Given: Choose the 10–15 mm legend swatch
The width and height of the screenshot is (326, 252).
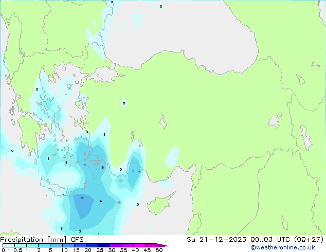Looking at the screenshot, I should tap(68, 245).
